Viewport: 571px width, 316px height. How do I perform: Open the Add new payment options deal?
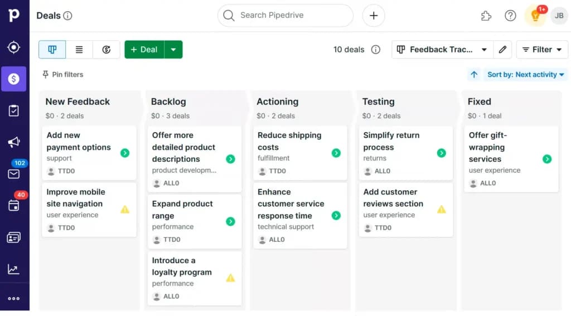point(89,153)
